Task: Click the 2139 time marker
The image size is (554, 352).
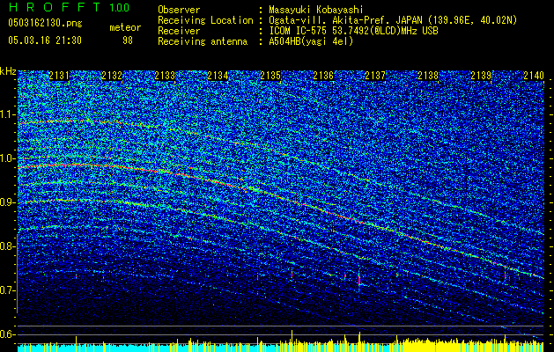Action: 481,76
